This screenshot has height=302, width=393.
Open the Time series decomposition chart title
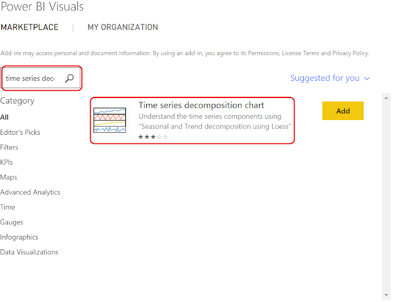(201, 105)
